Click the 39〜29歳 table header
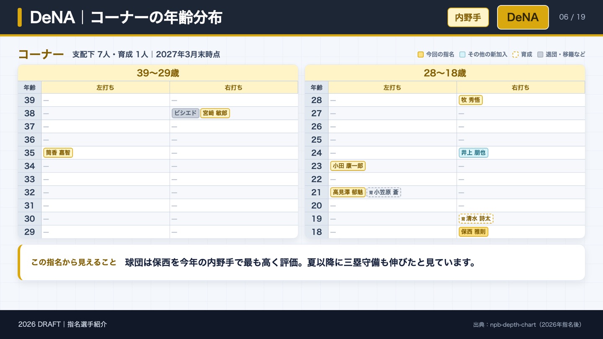603x339 pixels. [158, 73]
